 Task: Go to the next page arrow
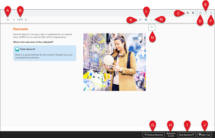tap(26, 20)
